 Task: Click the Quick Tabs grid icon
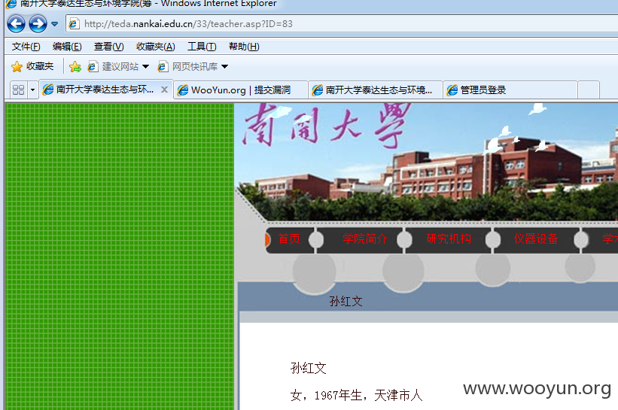tap(19, 90)
